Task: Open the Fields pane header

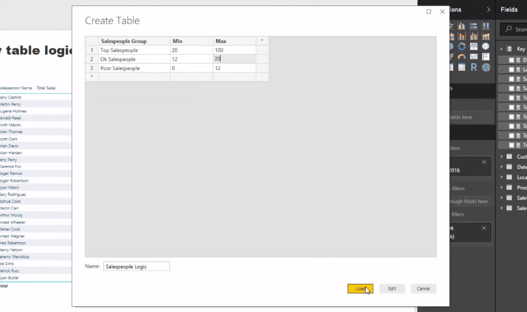Action: click(x=509, y=10)
